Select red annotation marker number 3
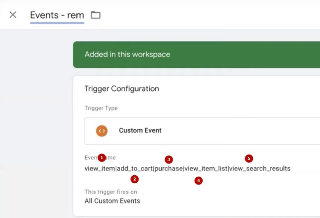 click(x=169, y=159)
